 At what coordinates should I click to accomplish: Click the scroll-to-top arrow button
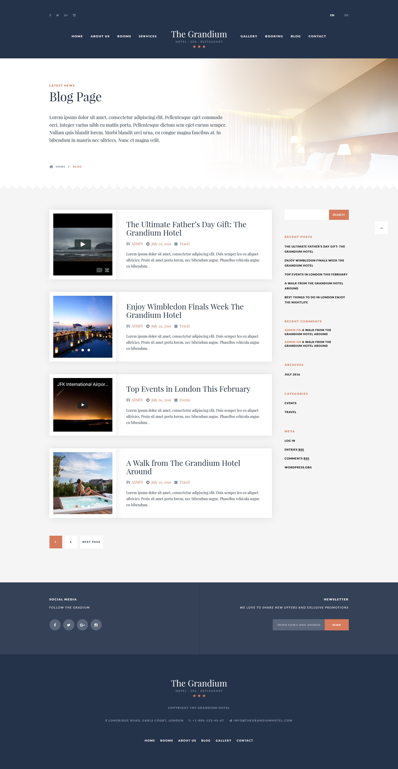pyautogui.click(x=381, y=228)
